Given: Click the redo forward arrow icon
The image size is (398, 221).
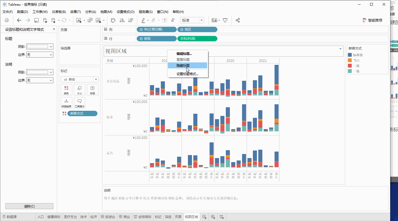Looking at the screenshot, I should (x=28, y=20).
